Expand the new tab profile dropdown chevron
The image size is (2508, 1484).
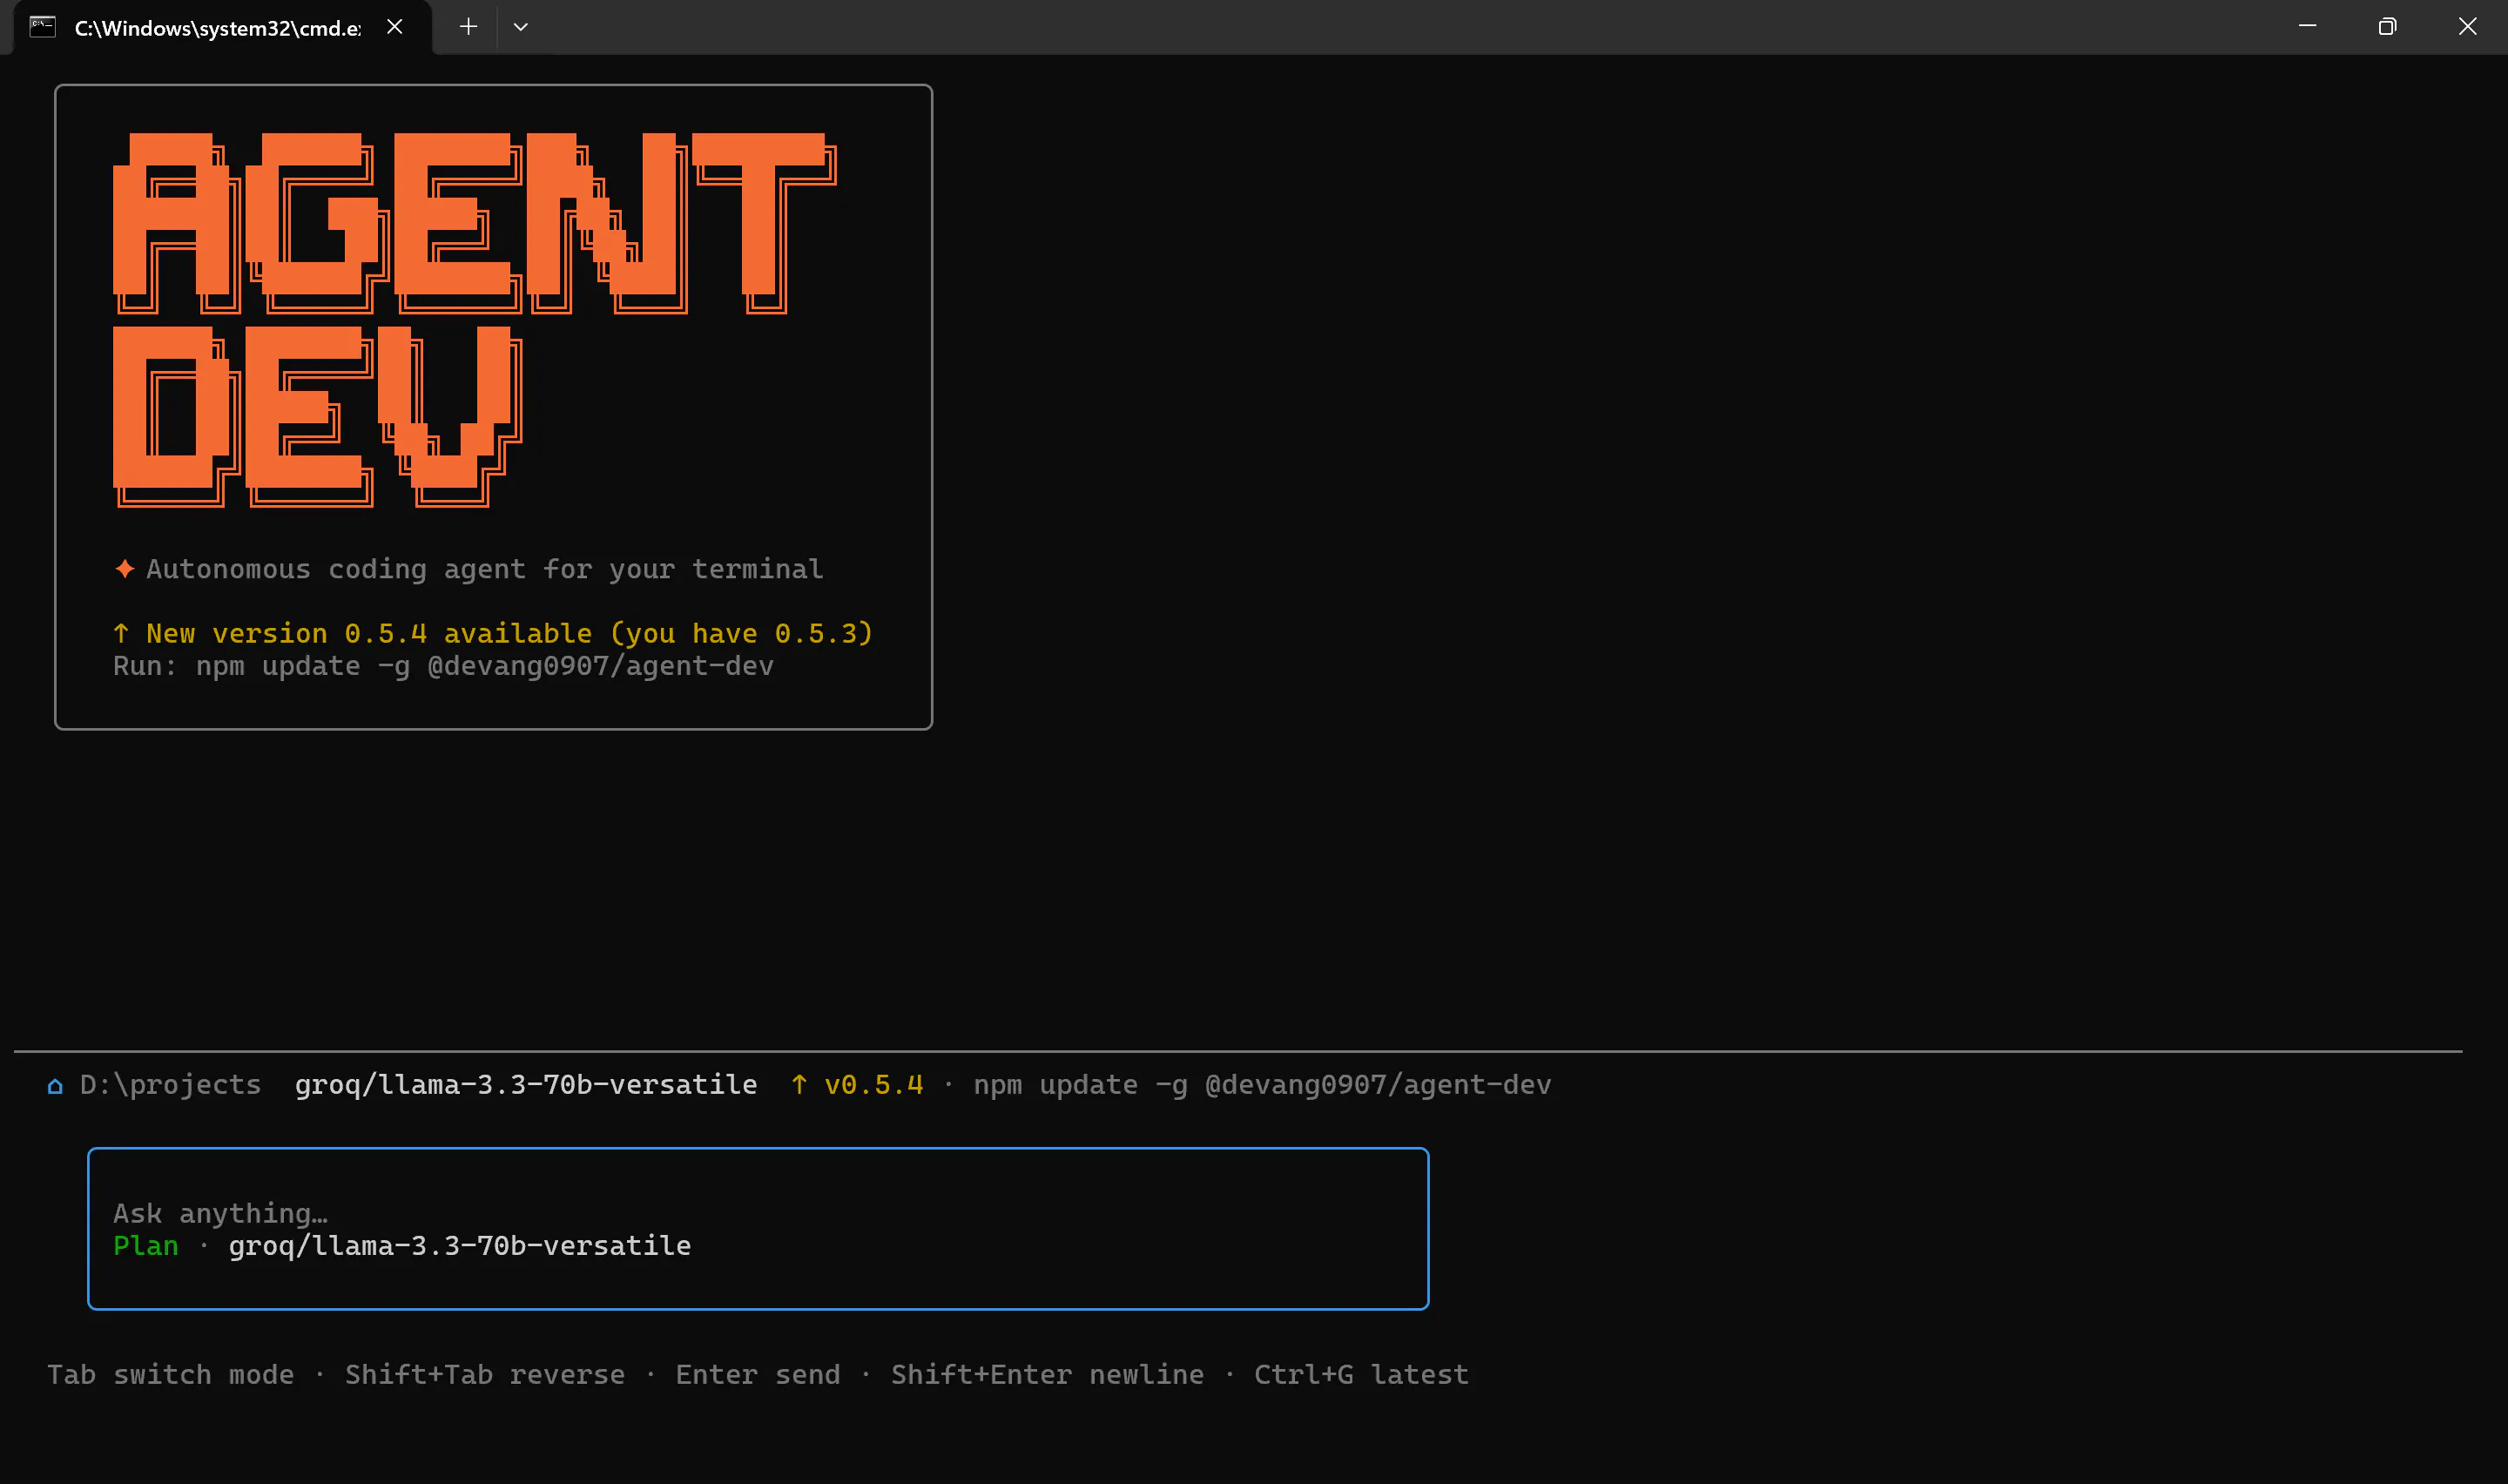coord(521,27)
